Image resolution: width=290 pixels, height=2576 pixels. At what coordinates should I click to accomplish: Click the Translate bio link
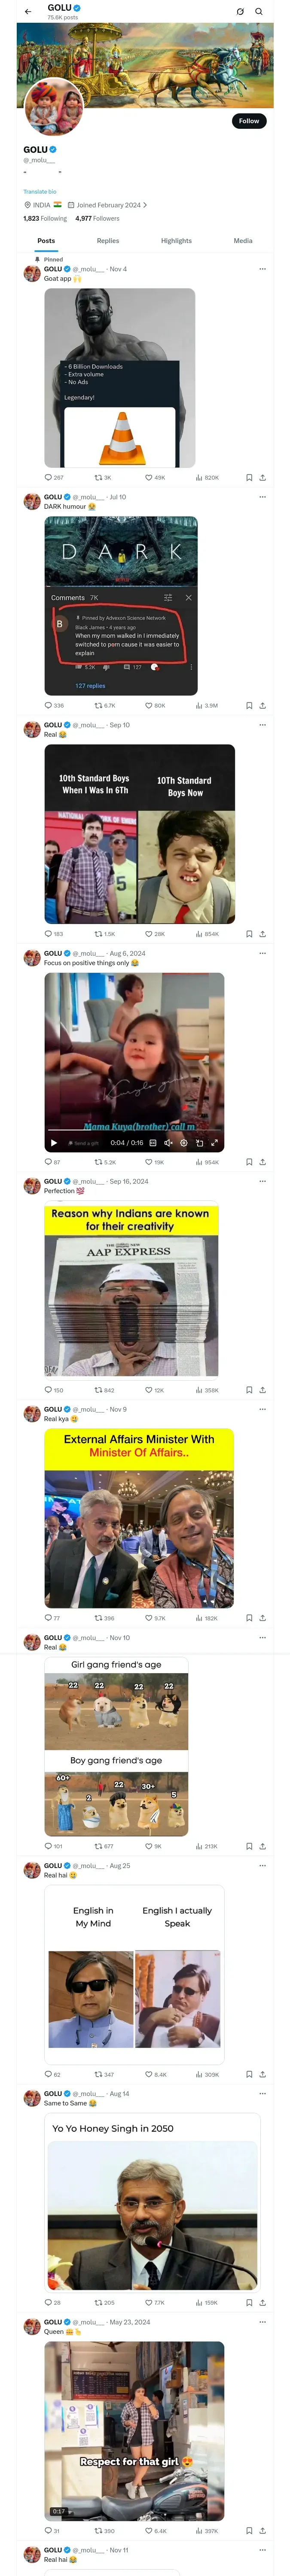tap(40, 191)
